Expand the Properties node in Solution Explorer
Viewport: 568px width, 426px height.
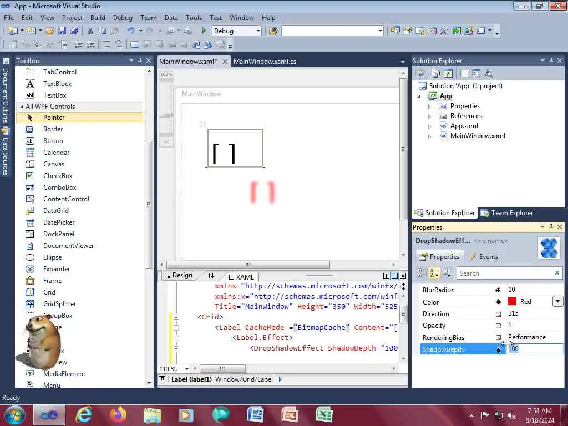tap(430, 106)
